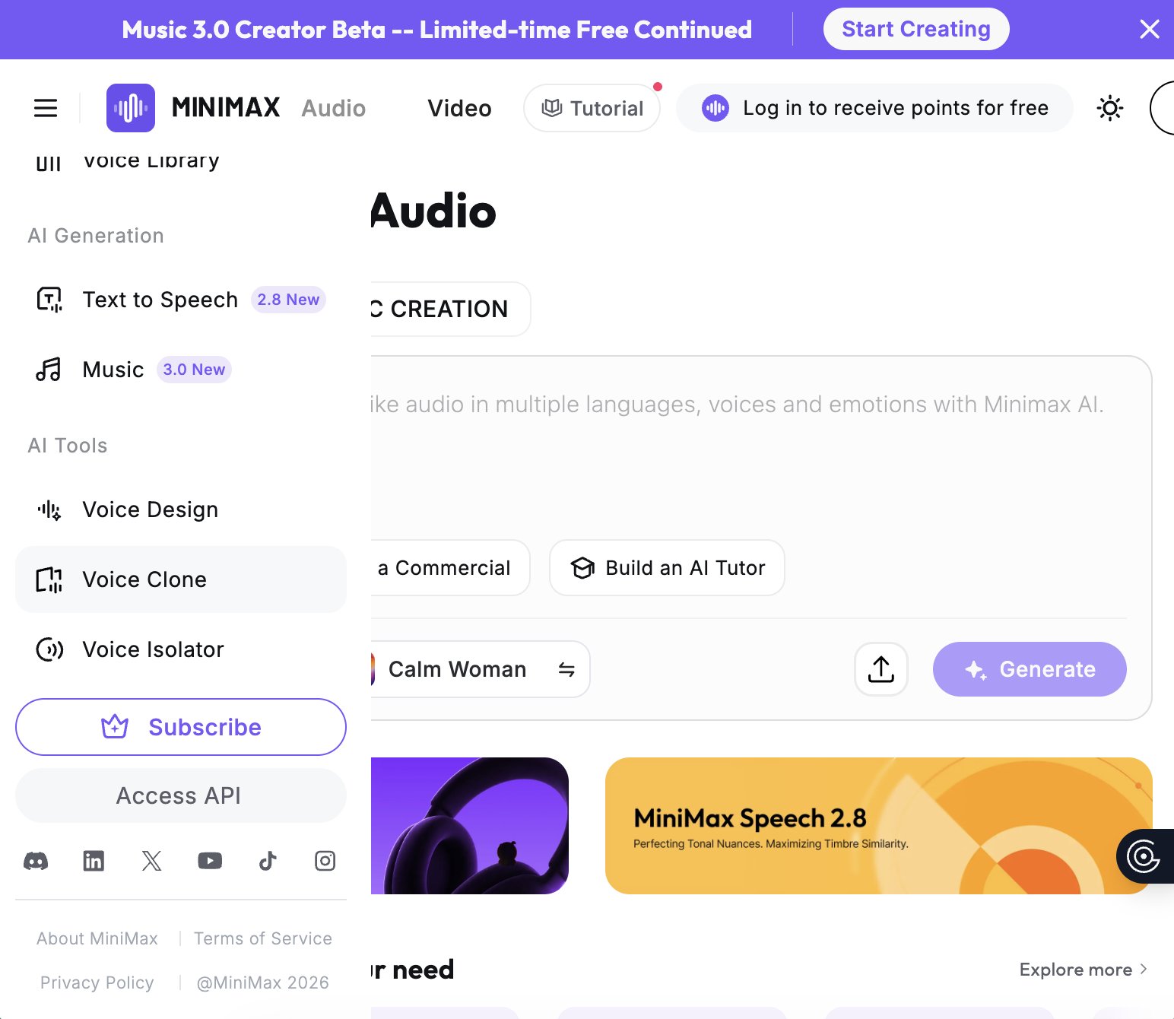This screenshot has height=1019, width=1174.
Task: Click the 2.8 New badge
Action: pyautogui.click(x=288, y=300)
